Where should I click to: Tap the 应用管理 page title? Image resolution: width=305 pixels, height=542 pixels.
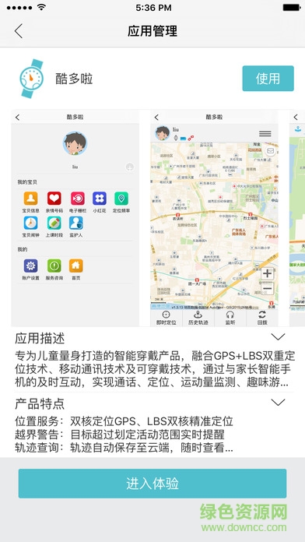pyautogui.click(x=152, y=31)
